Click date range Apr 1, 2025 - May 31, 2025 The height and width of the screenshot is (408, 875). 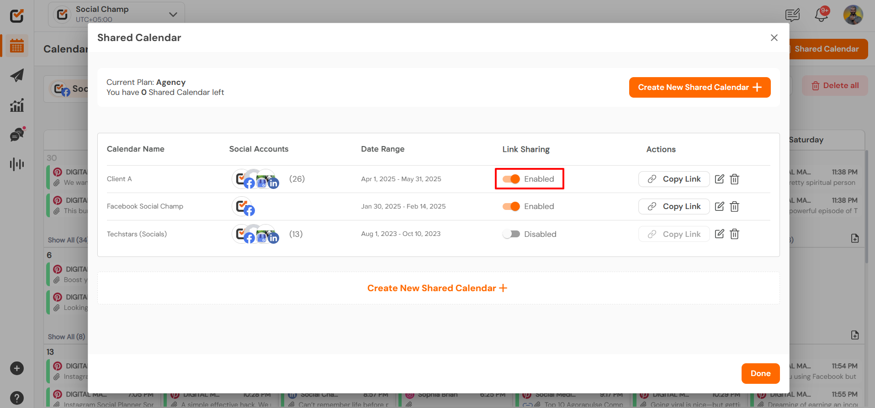(401, 179)
